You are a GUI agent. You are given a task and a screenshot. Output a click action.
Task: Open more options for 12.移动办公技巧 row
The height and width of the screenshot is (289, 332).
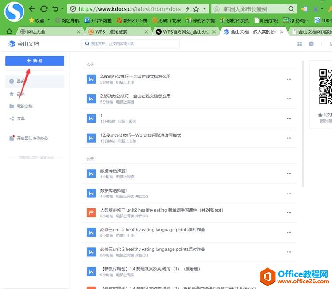(289, 138)
